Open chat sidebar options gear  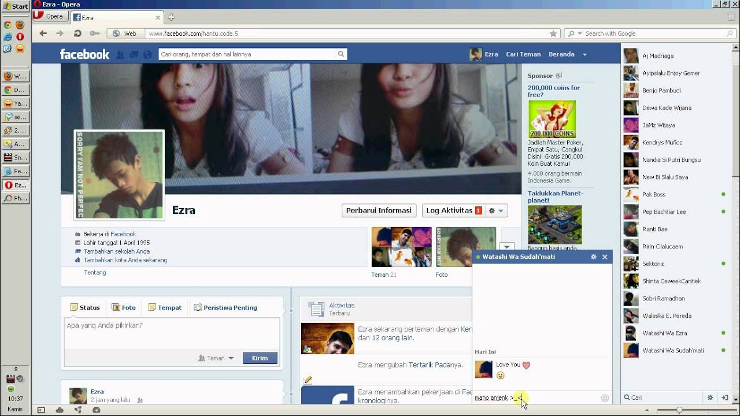[x=710, y=398]
